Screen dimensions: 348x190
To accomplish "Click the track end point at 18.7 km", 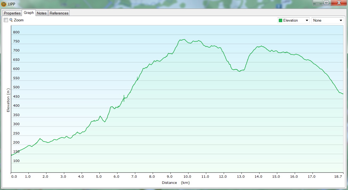I will pos(343,94).
